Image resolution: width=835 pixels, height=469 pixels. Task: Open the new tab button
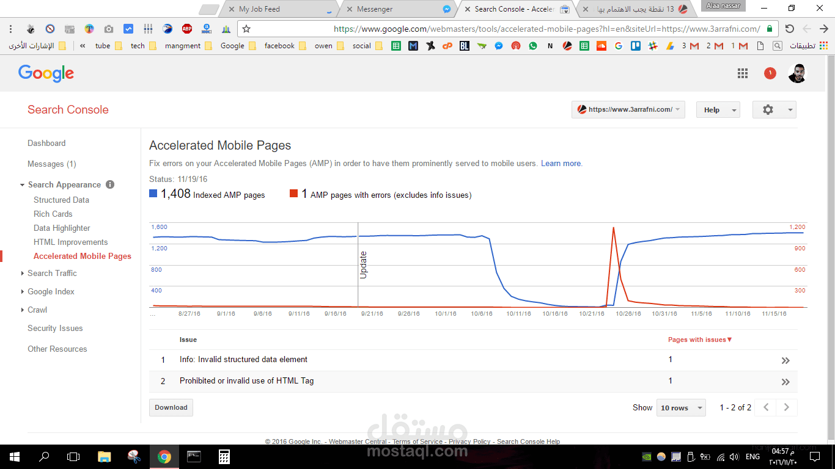pos(210,9)
